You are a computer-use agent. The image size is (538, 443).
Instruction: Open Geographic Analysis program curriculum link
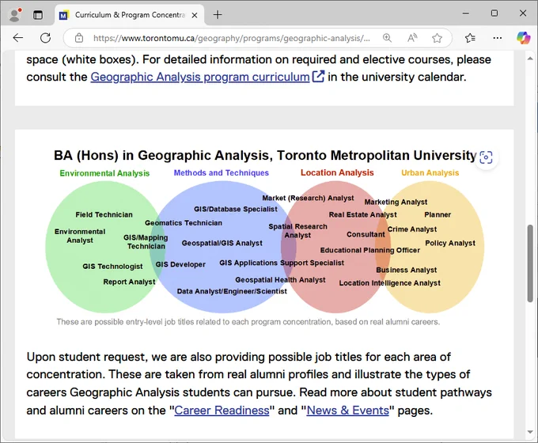(200, 77)
